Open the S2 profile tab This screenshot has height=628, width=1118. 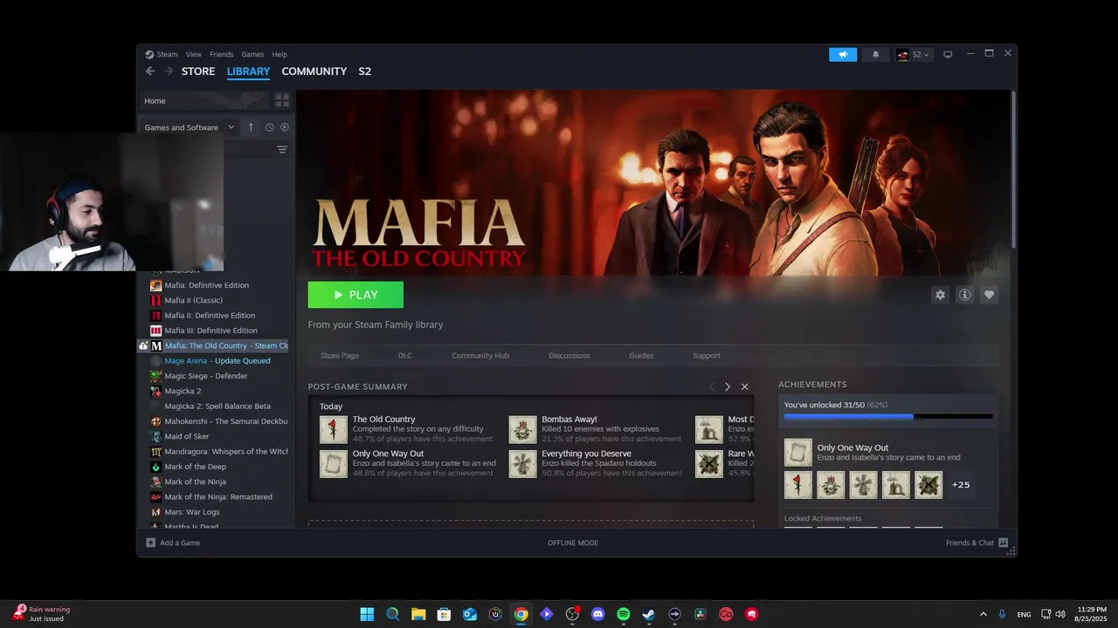click(365, 72)
